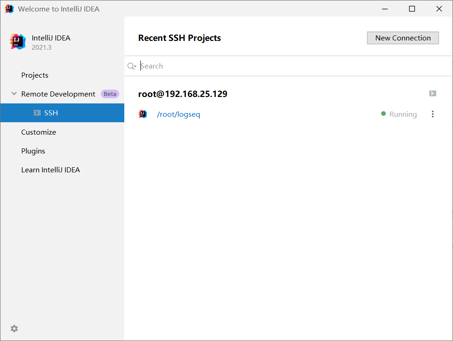Click the IntelliJ IDEA logo in sidebar

pyautogui.click(x=17, y=41)
